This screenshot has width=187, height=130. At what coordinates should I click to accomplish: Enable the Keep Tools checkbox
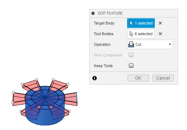click(131, 66)
